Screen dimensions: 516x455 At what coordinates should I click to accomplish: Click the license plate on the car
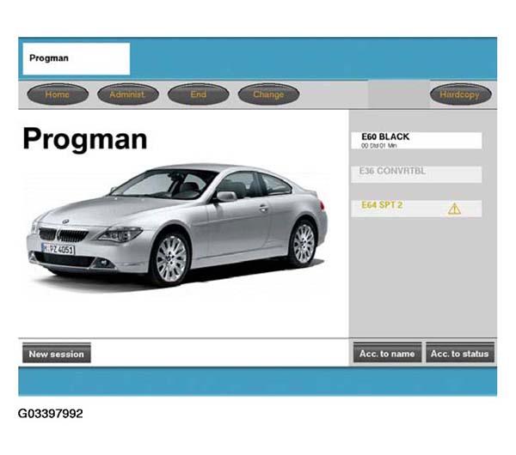coord(58,249)
